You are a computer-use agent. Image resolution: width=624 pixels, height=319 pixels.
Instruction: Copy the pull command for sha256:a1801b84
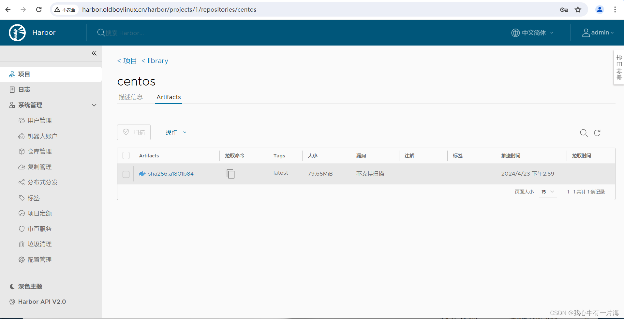coord(230,174)
